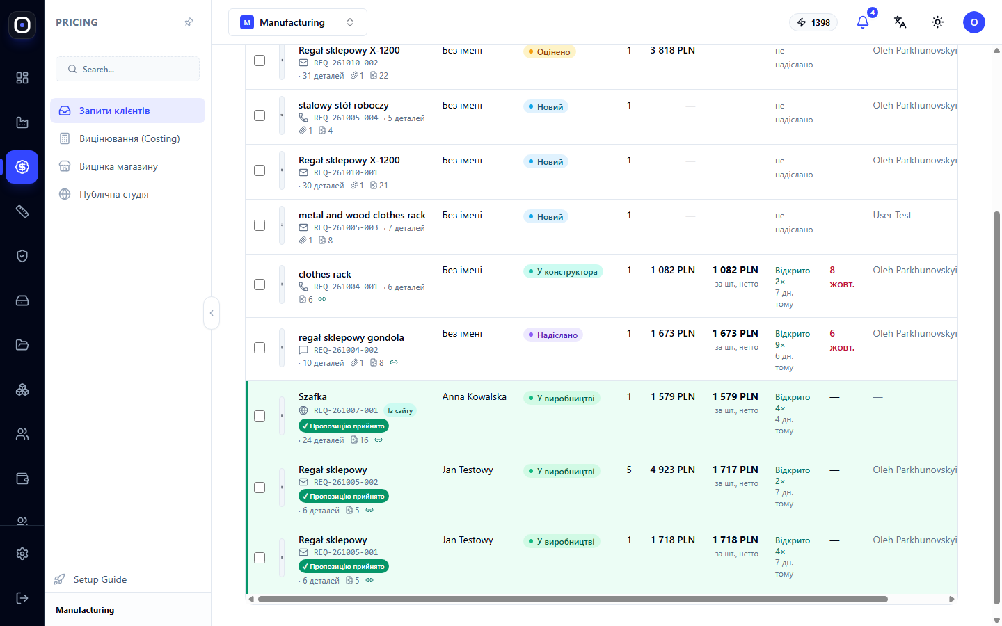Viewport: 1002px width, 626px height.
Task: Open Публічна студія menu item
Action: 127,194
